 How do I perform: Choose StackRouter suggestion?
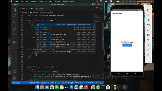(66, 30)
